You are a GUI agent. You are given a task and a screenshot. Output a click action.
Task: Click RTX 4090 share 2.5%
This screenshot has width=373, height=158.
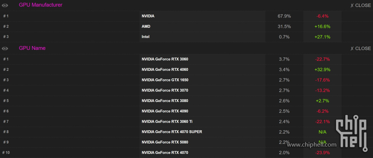click(x=284, y=111)
